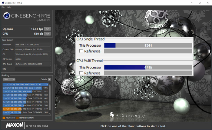Screen dimensions: 212x130
Task: Select ranking row 1 Intel Xeon 1279
Action: coord(25,85)
